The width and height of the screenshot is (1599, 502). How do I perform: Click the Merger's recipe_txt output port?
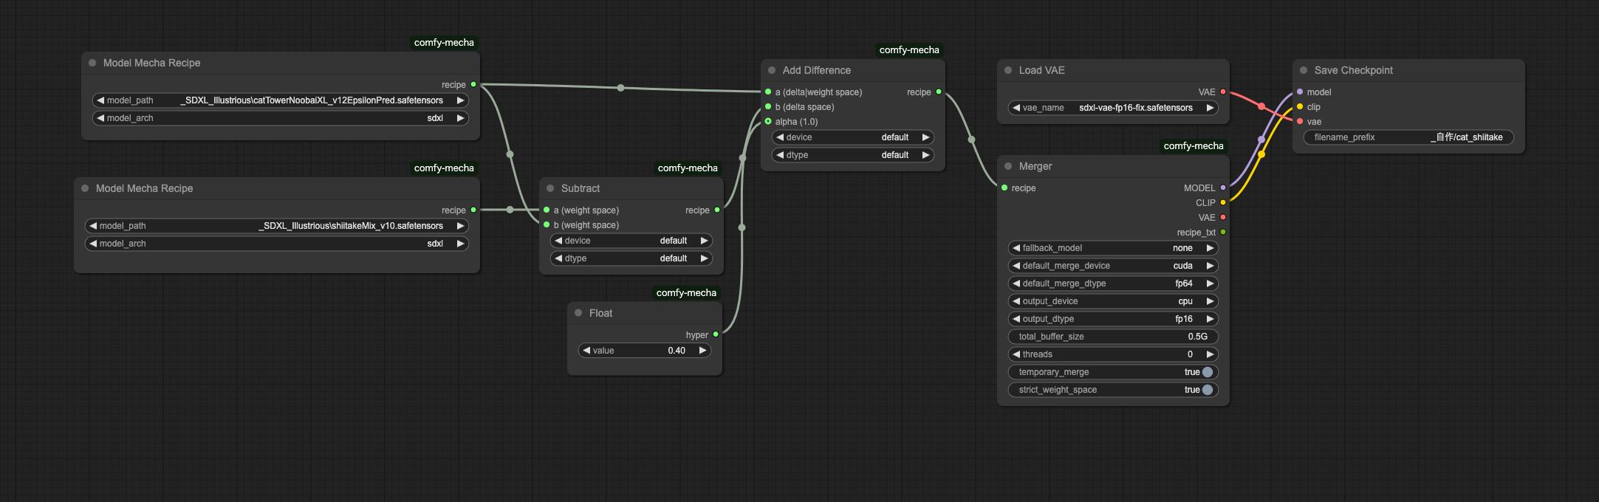click(1223, 233)
